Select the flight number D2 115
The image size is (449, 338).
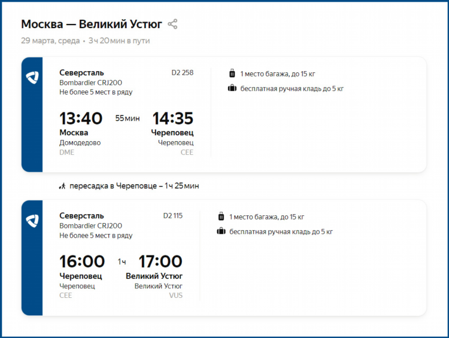[x=172, y=216]
